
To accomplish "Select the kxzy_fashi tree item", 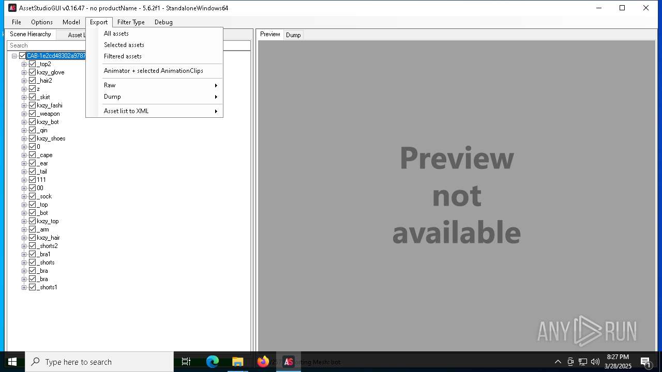I will (50, 105).
